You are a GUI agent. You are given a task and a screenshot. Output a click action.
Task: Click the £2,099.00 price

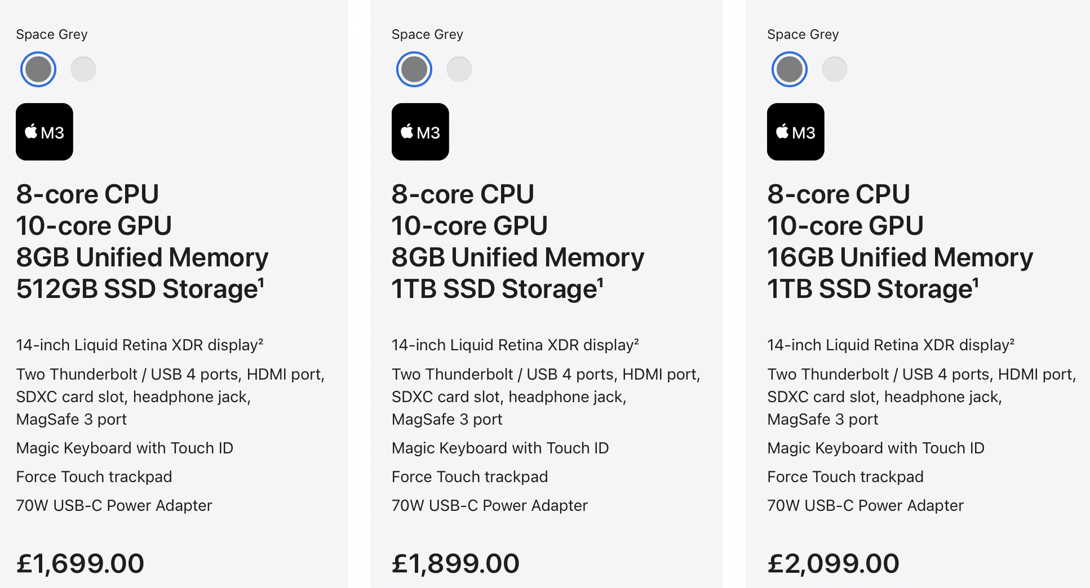[833, 563]
